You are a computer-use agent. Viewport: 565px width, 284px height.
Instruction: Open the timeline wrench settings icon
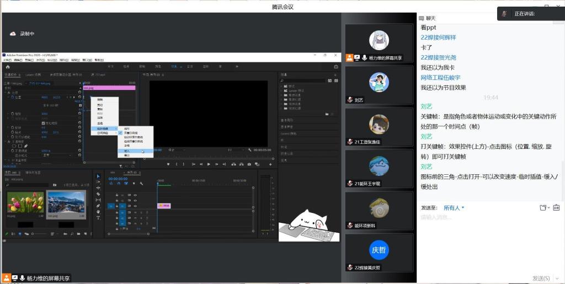(142, 184)
